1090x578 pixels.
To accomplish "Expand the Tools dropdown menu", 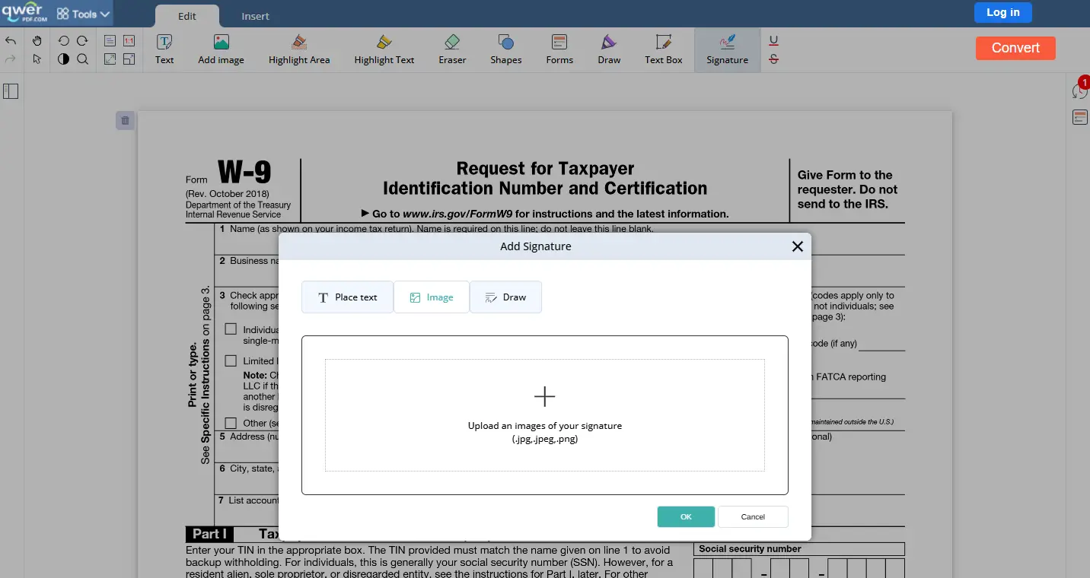I will [84, 14].
